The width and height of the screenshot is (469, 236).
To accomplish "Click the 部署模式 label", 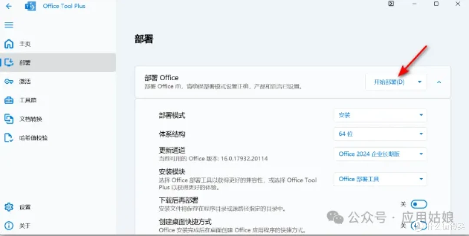I will pos(172,115).
